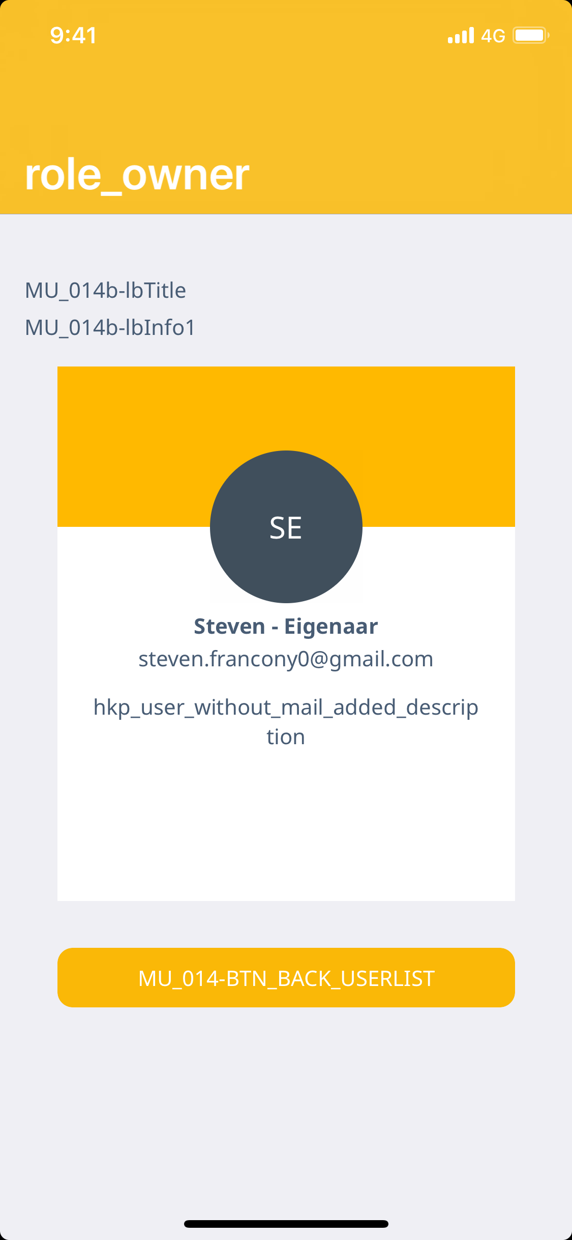This screenshot has width=572, height=1240.
Task: Tap the cellular signal strength icon
Action: coord(461,36)
